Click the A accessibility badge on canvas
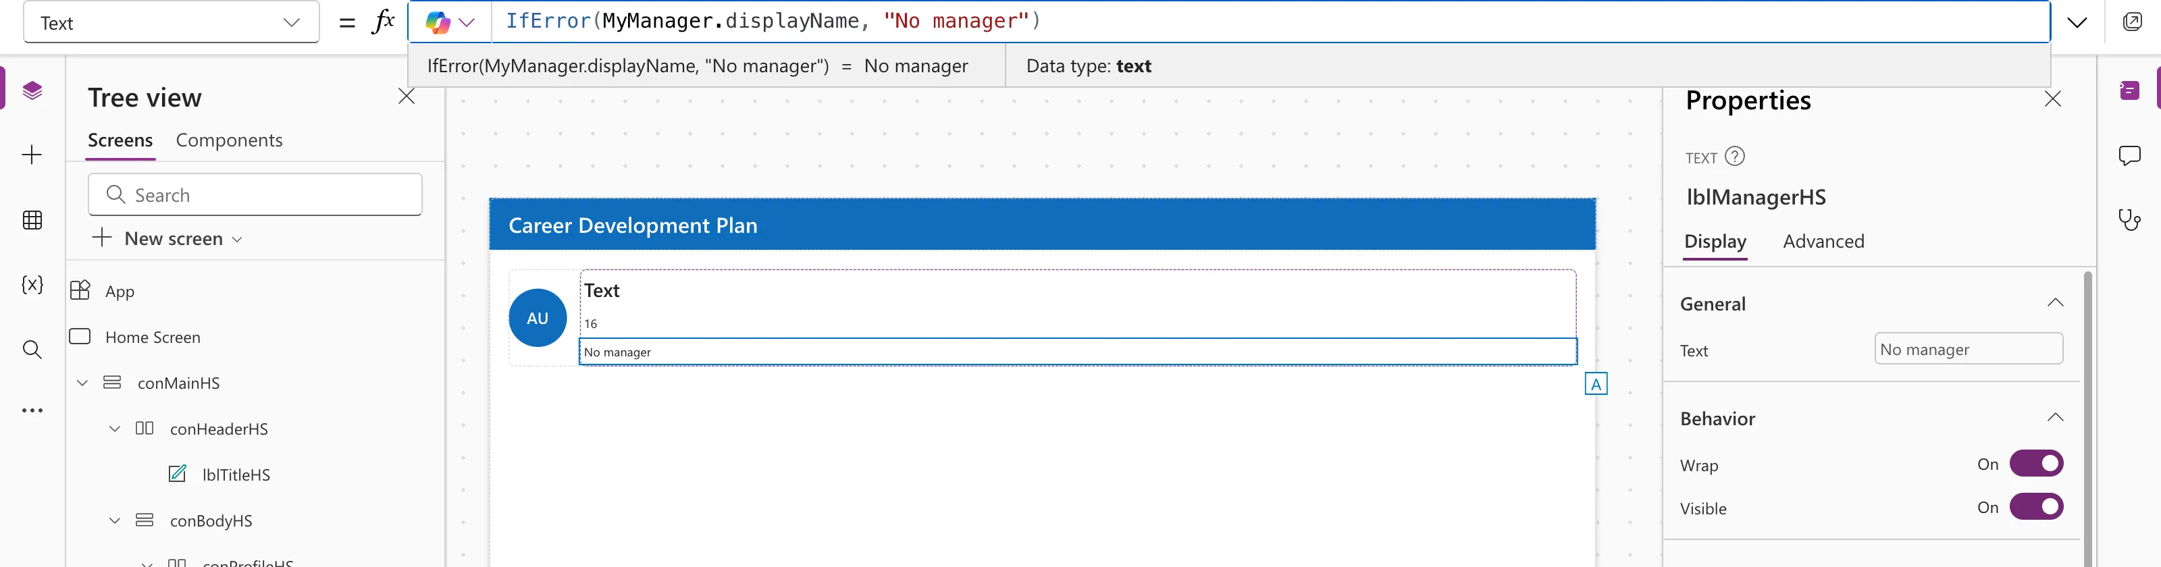The width and height of the screenshot is (2161, 567). 1596,384
